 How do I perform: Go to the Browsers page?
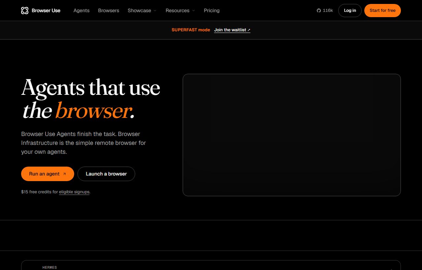click(x=108, y=11)
